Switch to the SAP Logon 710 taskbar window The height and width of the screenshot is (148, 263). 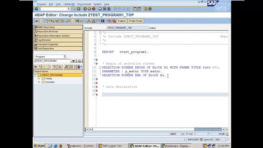pyautogui.click(x=113, y=146)
